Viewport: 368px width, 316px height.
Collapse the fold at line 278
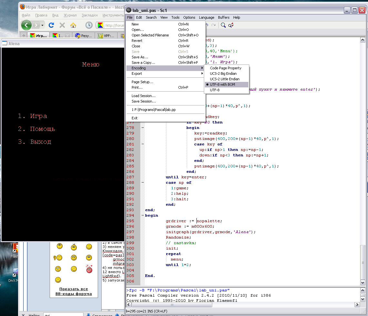coord(143,128)
